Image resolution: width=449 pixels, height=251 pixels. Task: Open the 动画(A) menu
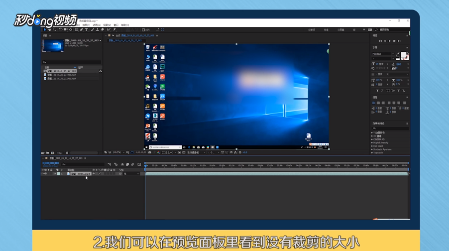[x=97, y=25]
